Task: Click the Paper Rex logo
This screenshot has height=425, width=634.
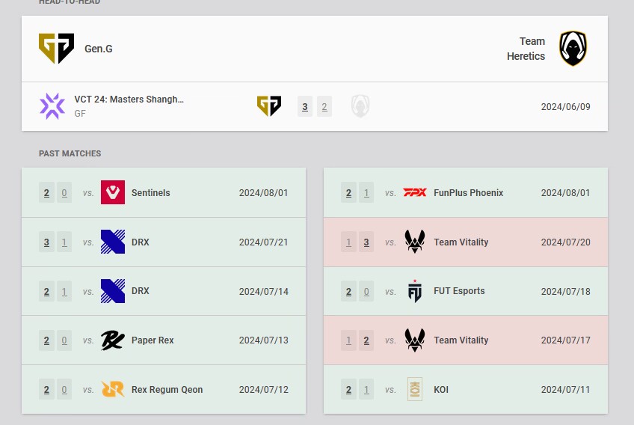Action: [113, 340]
